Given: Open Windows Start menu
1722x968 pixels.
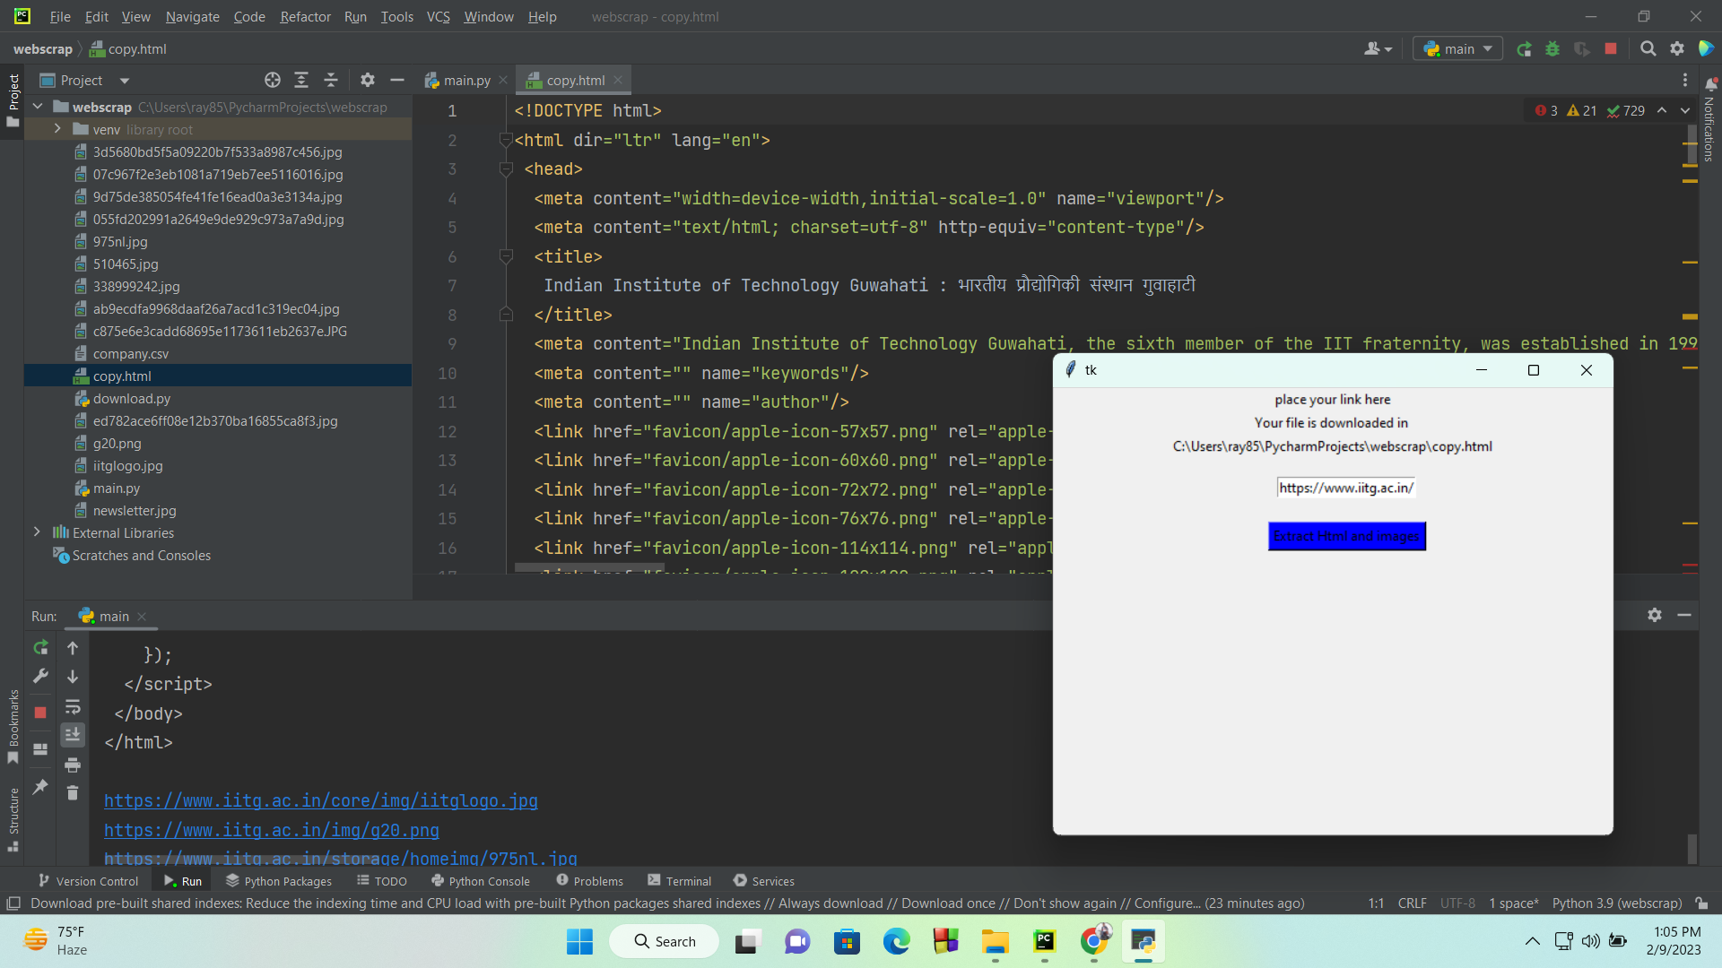Looking at the screenshot, I should coord(579,941).
